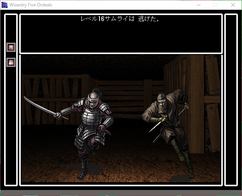
Task: Close the Wizardry Five Ordeals window
Action: [x=233, y=5]
